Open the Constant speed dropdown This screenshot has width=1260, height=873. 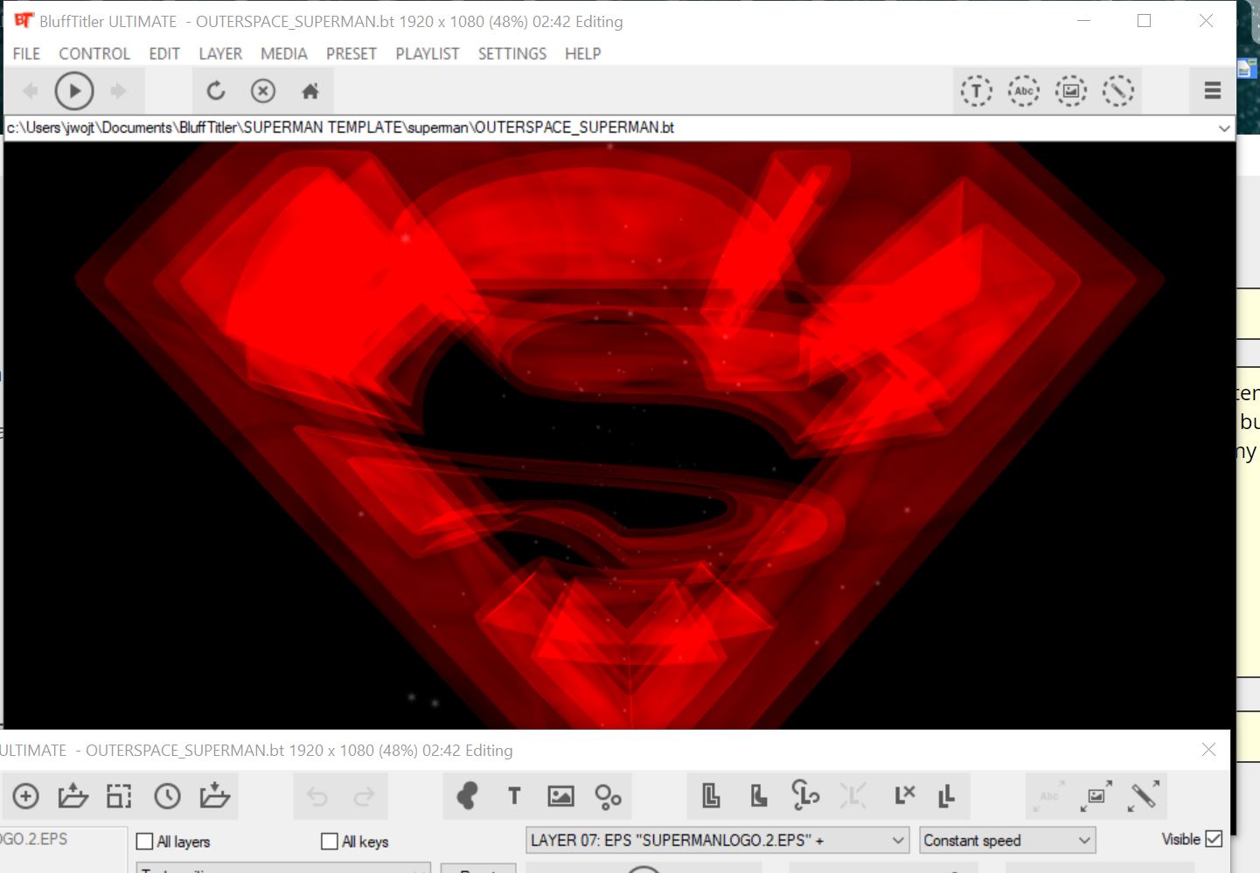(x=1007, y=841)
